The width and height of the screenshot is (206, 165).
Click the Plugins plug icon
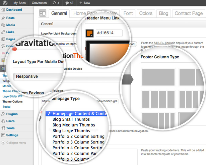click(3, 114)
